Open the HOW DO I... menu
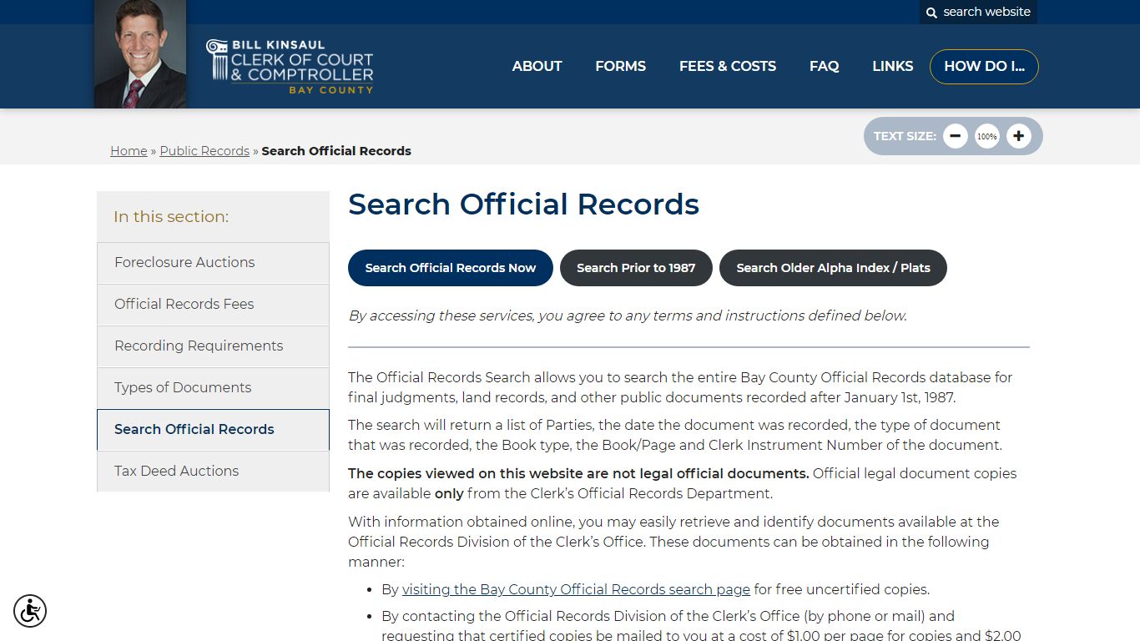Viewport: 1140px width, 641px height. [x=984, y=67]
